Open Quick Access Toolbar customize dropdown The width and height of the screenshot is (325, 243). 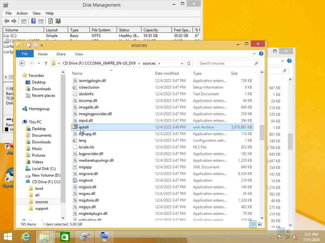42,45
